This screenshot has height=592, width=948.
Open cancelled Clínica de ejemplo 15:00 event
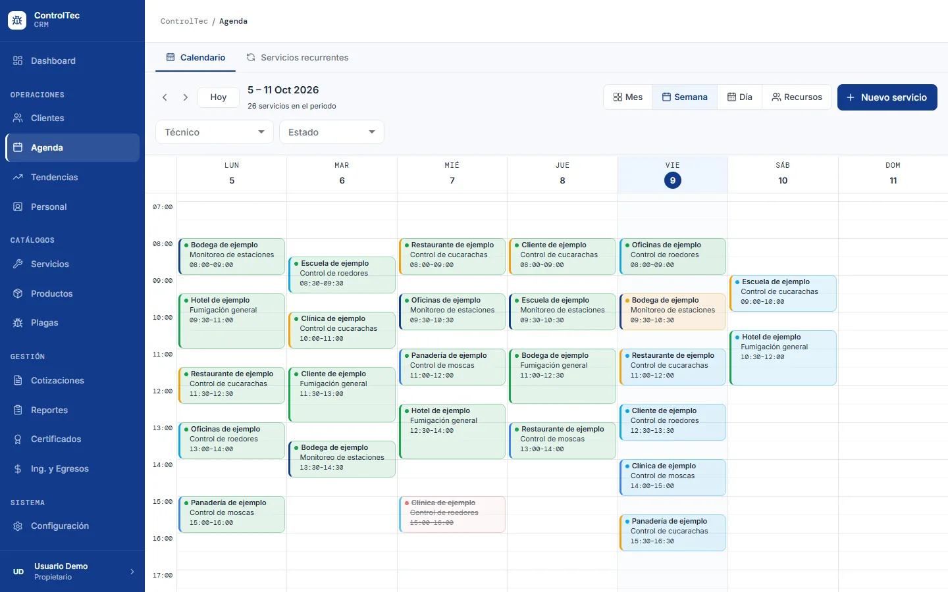(452, 514)
